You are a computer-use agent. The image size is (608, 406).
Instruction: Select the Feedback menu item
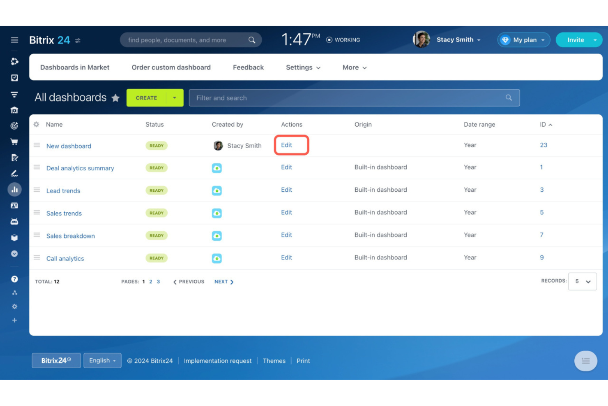[248, 67]
